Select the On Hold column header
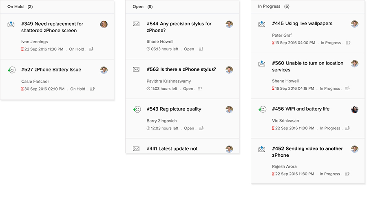367x217 pixels. pyautogui.click(x=15, y=7)
